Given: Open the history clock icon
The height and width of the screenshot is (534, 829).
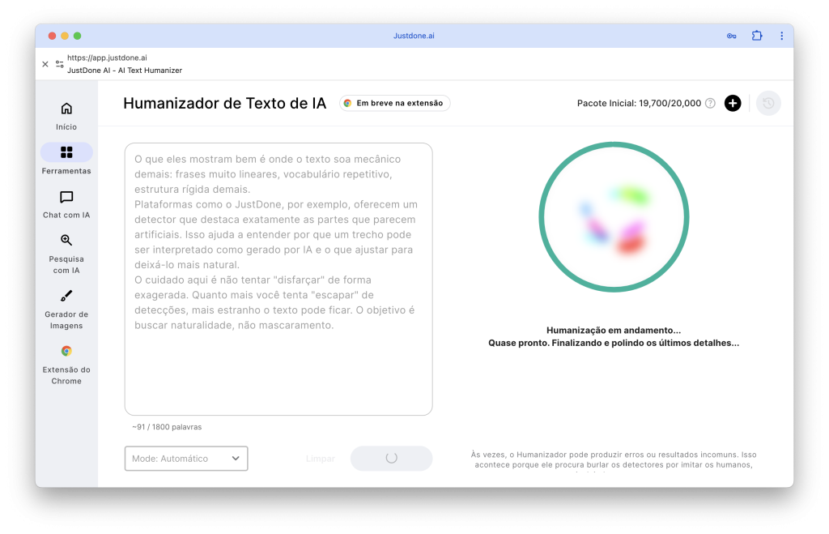Looking at the screenshot, I should point(768,103).
